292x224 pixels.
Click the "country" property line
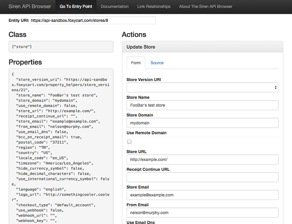[34, 153]
